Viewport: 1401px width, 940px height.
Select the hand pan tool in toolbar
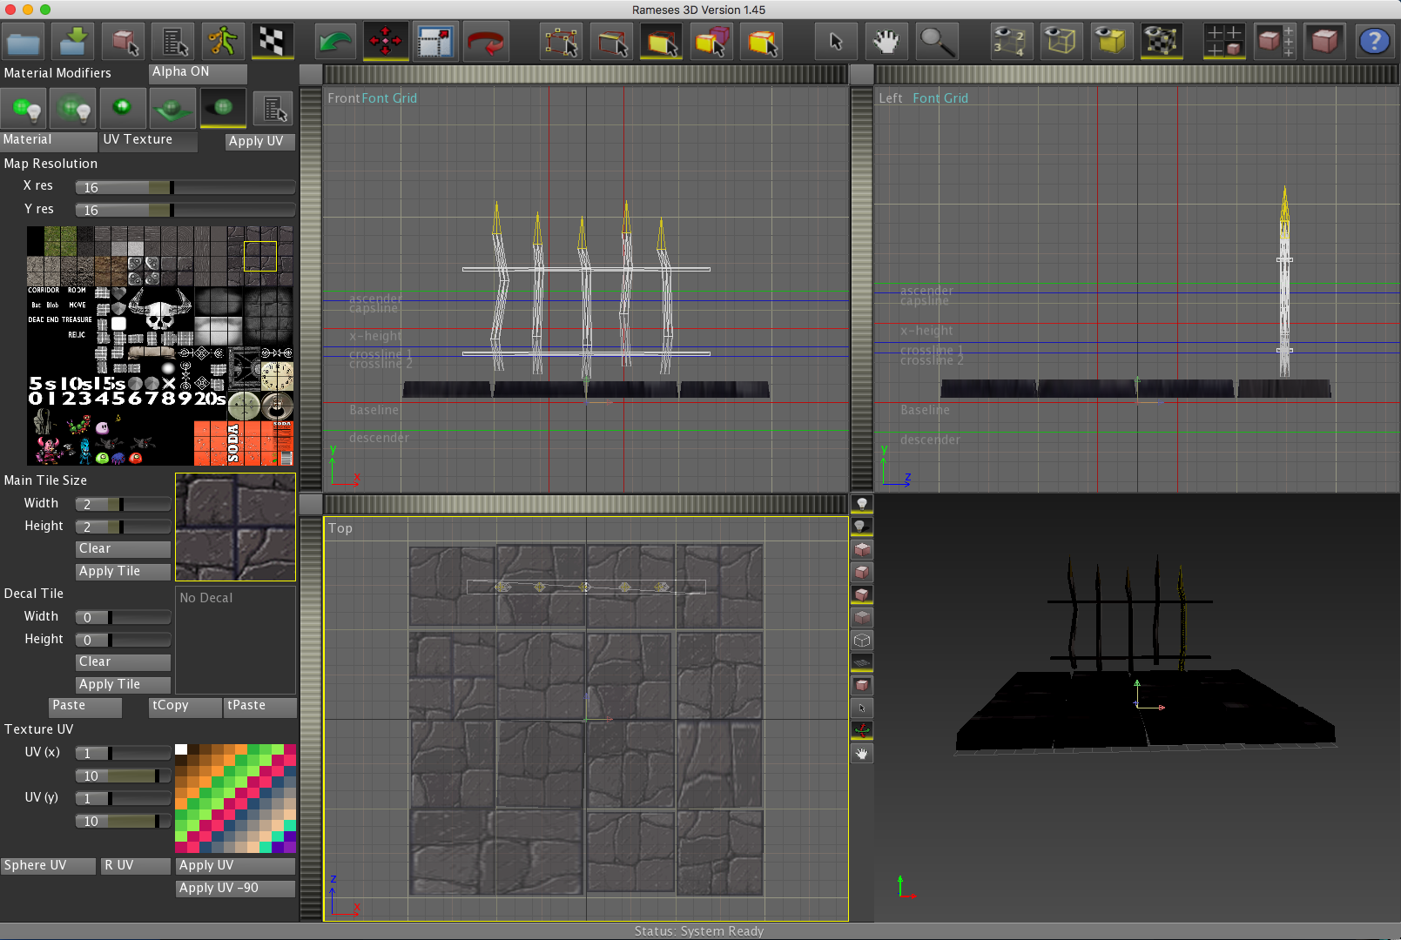(x=886, y=42)
